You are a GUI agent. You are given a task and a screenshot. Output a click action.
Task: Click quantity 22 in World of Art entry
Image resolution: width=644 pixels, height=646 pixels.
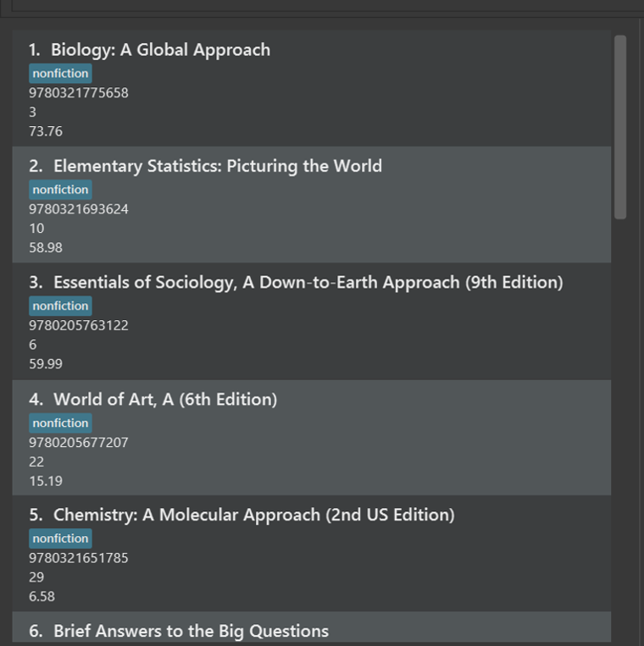(x=36, y=461)
